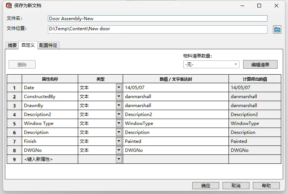Select the DWGNo property name cell
Screen dimensions: 288x194
pos(50,150)
